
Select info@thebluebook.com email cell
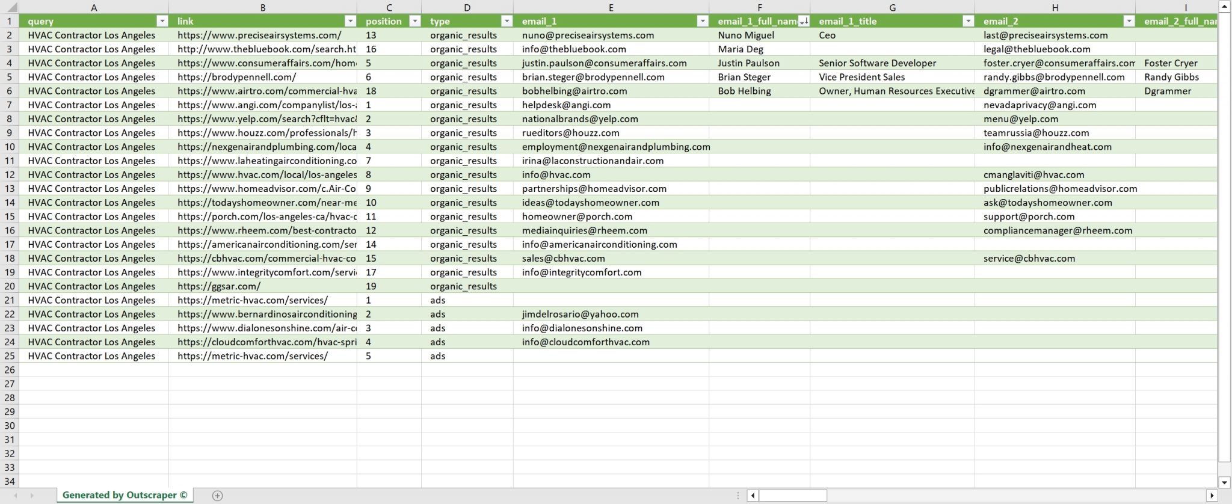click(611, 49)
